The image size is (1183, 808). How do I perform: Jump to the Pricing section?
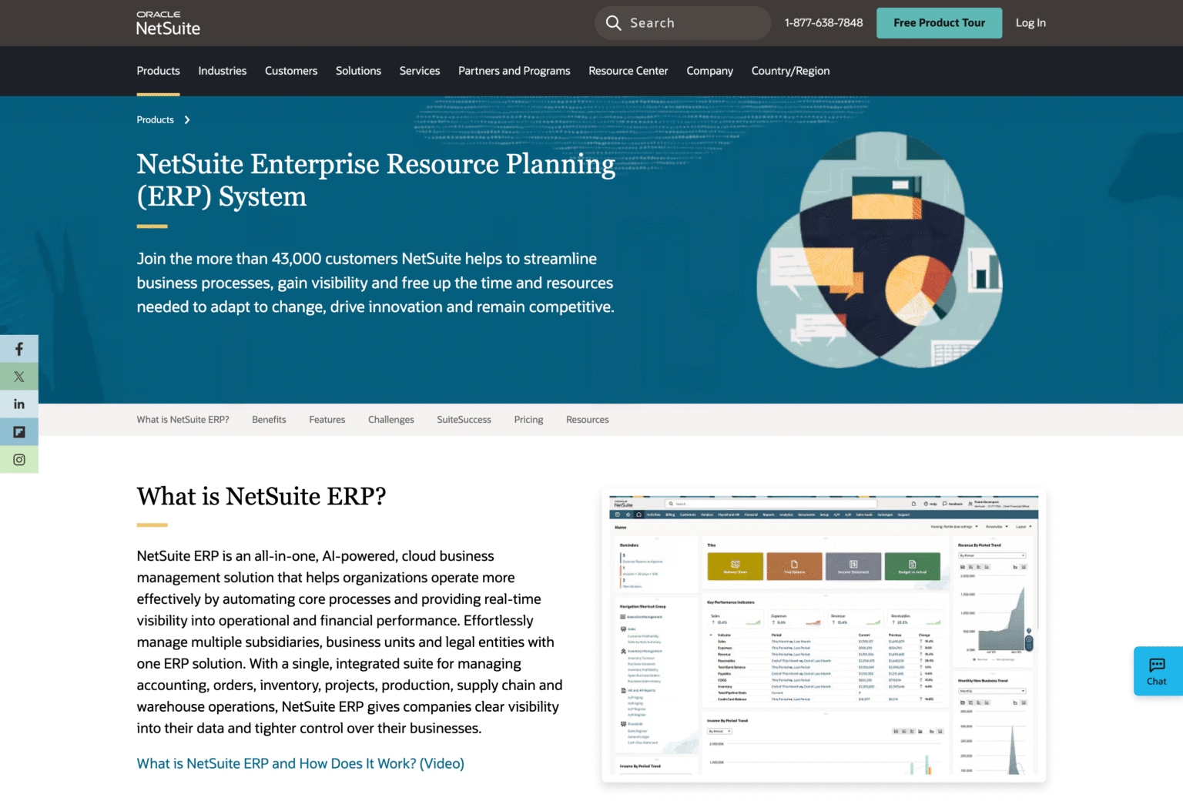click(529, 420)
